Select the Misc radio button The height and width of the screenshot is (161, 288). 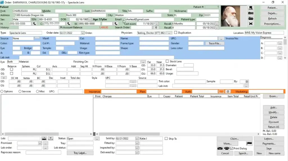[x=37, y=91]
